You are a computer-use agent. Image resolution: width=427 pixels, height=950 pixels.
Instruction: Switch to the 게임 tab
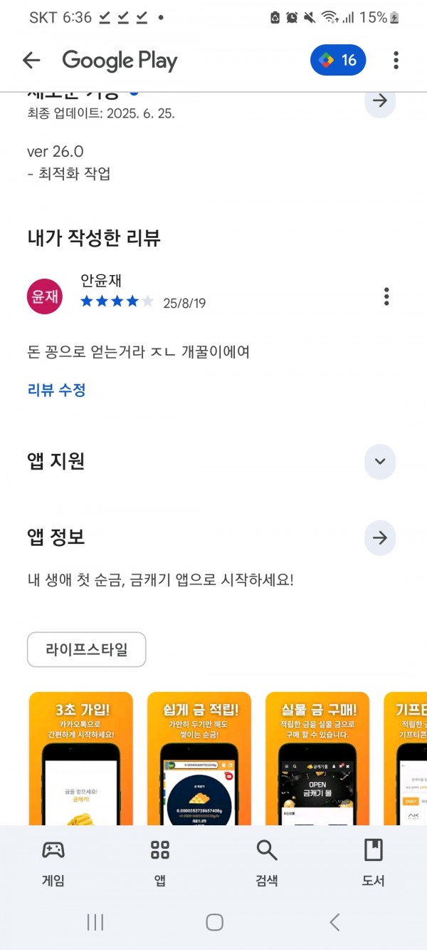pos(53,862)
